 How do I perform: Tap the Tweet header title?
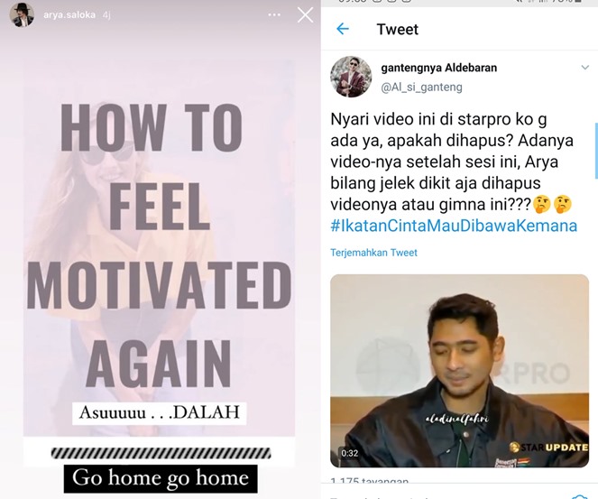pos(398,30)
